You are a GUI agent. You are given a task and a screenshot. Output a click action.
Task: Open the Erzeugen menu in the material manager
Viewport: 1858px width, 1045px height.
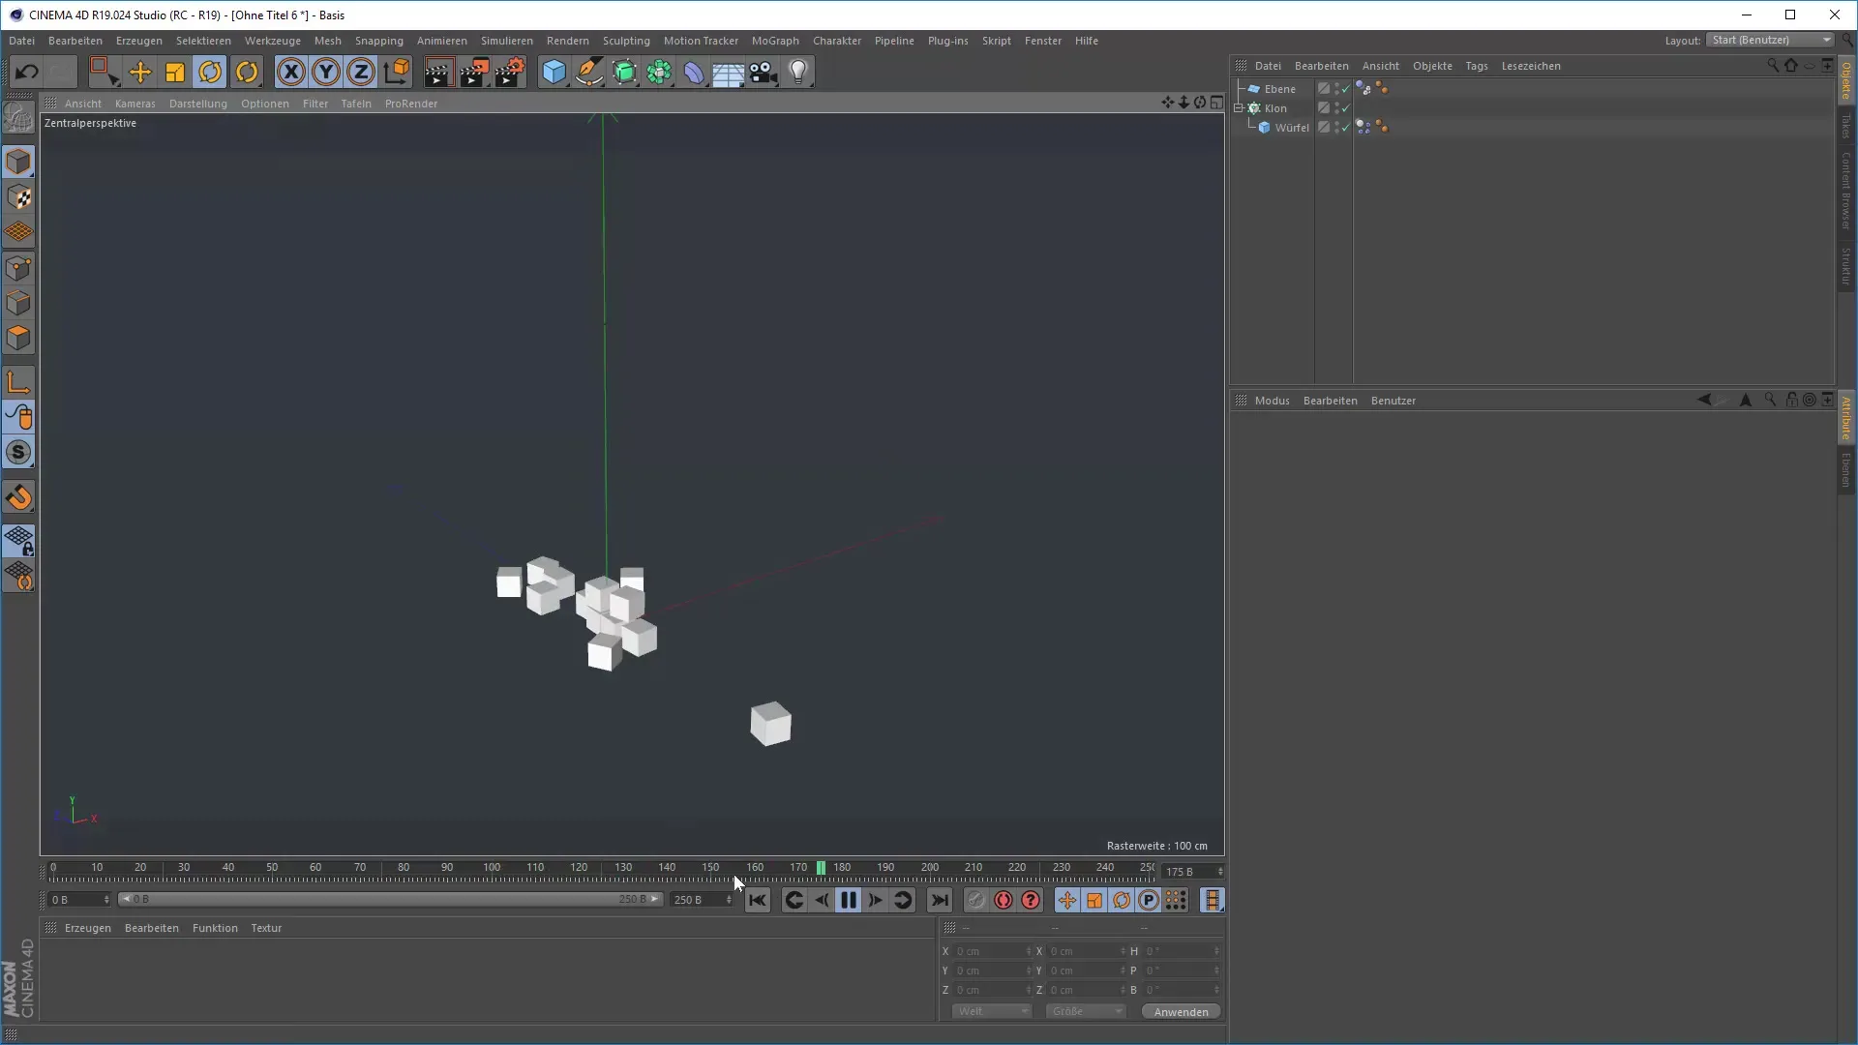pyautogui.click(x=87, y=928)
